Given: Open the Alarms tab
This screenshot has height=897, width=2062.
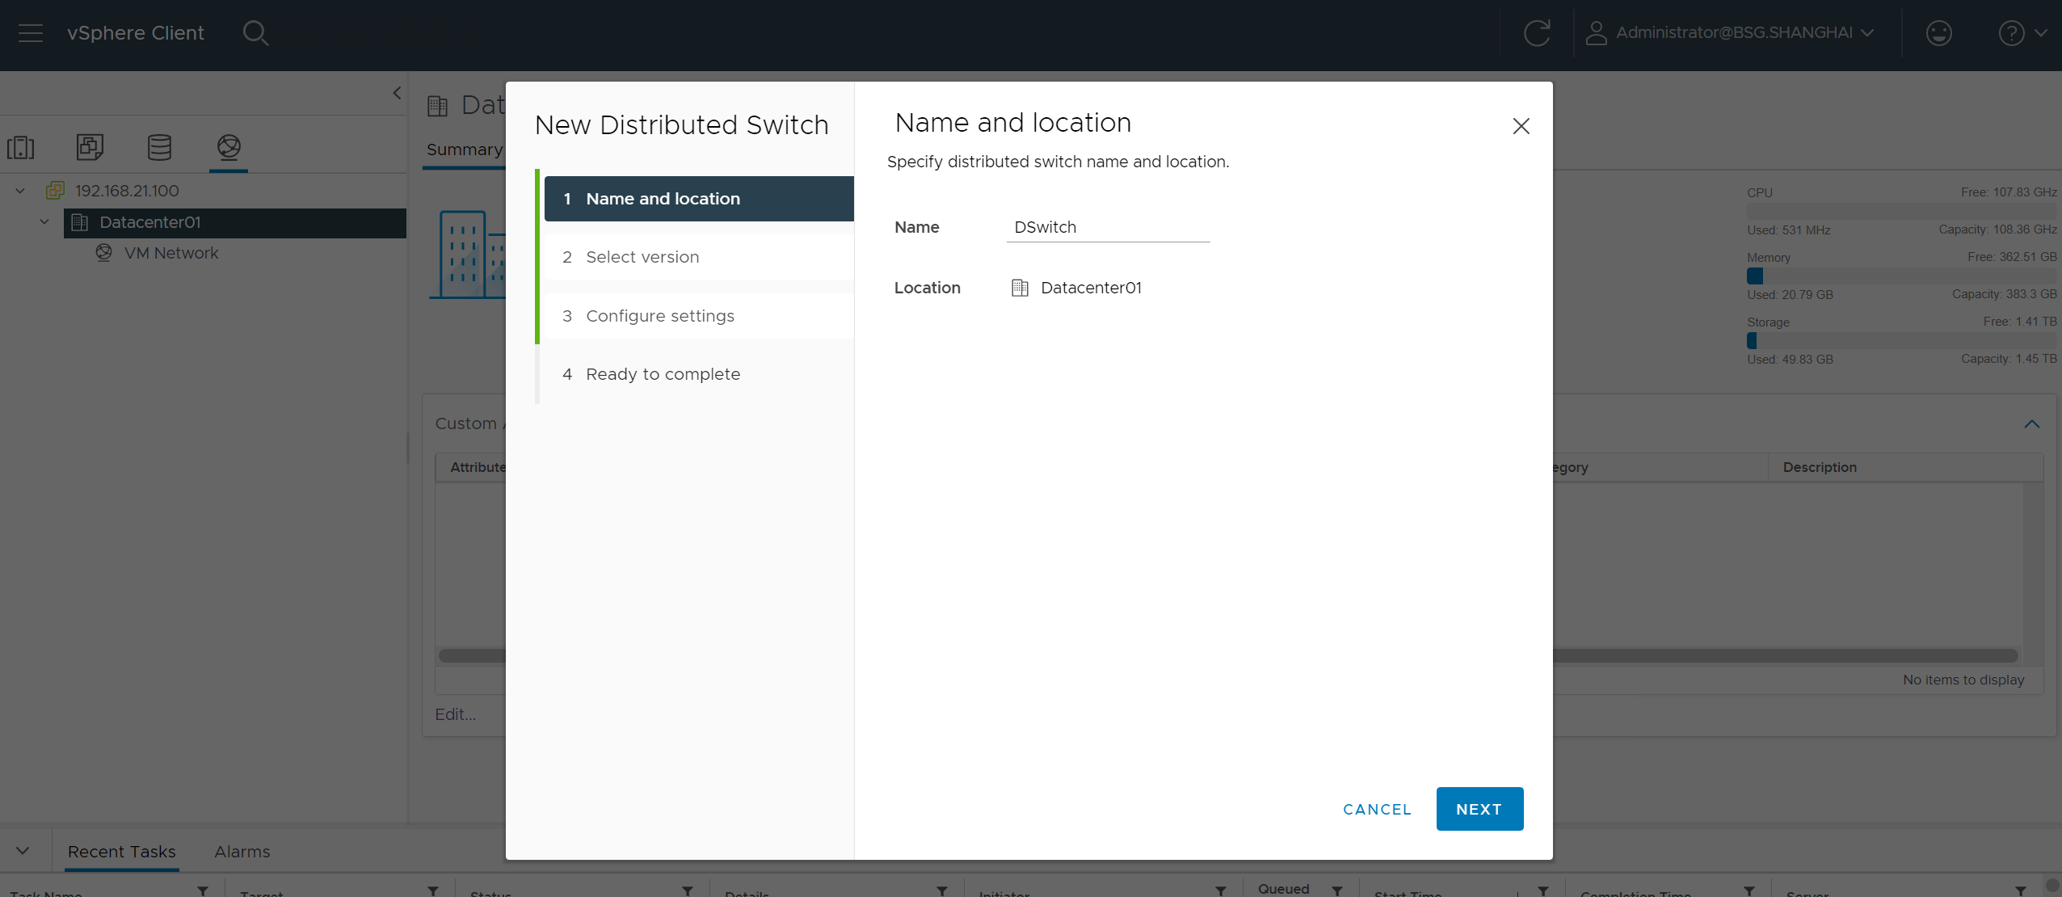Looking at the screenshot, I should click(242, 852).
